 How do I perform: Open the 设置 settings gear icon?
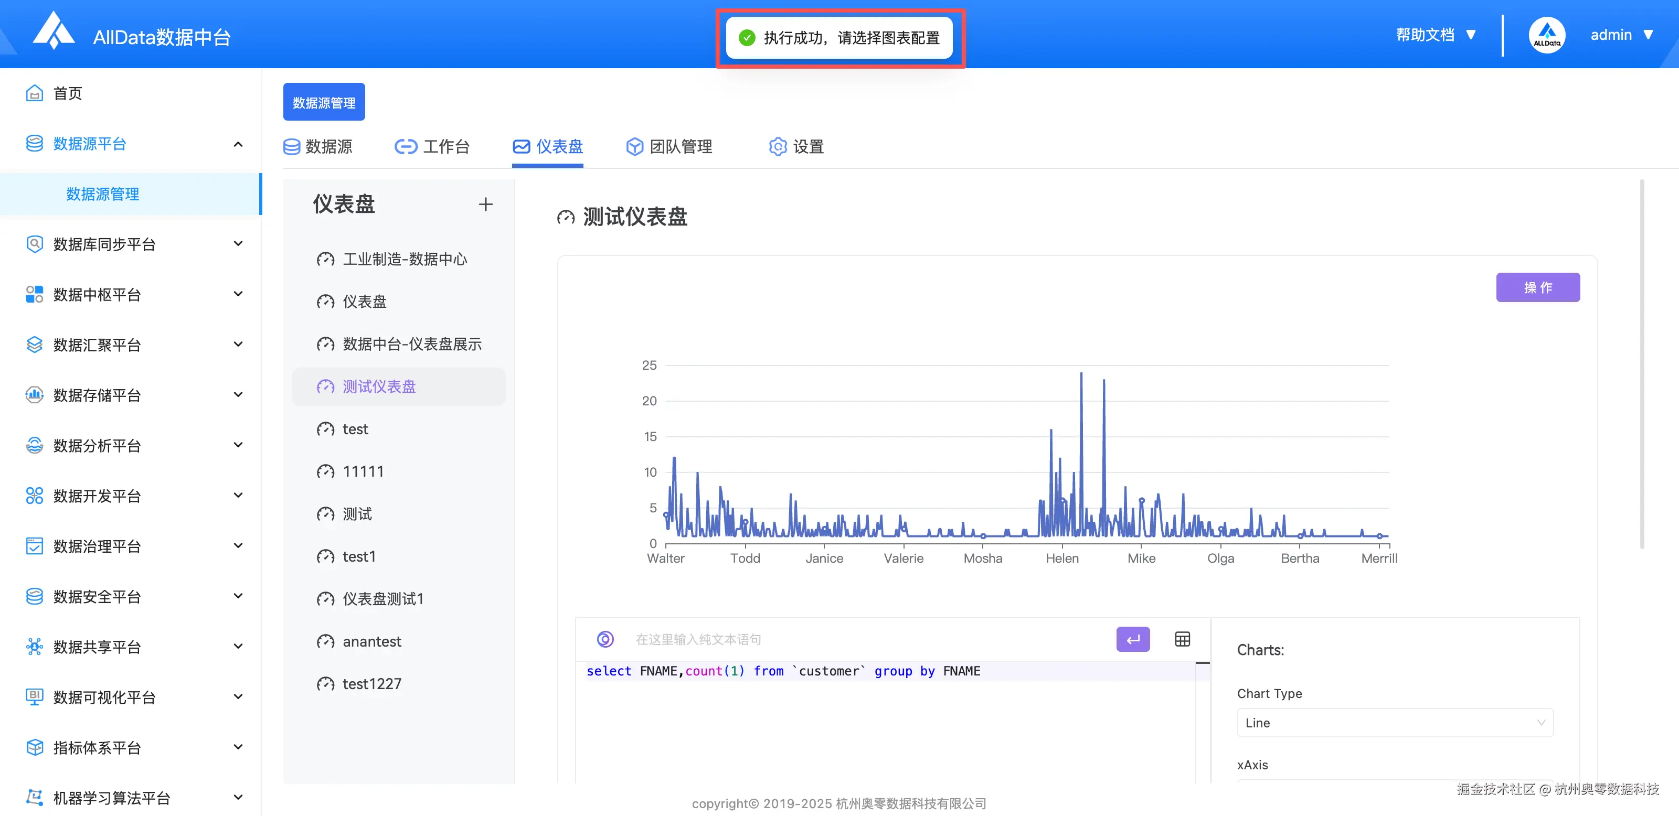pyautogui.click(x=777, y=146)
